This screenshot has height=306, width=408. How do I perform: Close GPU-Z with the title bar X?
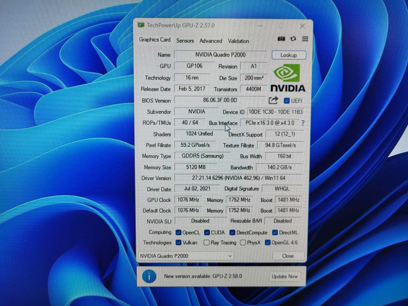[302, 26]
